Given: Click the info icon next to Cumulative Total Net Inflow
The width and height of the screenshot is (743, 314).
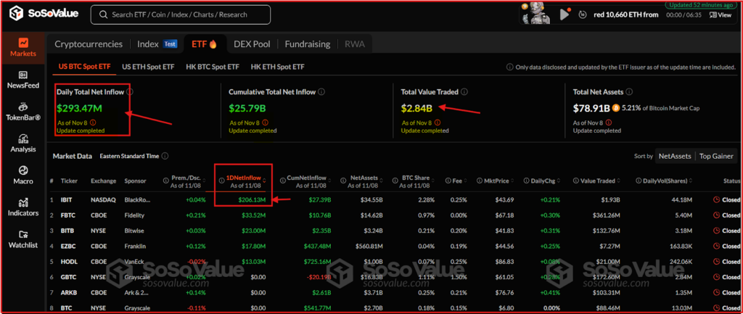Looking at the screenshot, I should [321, 92].
